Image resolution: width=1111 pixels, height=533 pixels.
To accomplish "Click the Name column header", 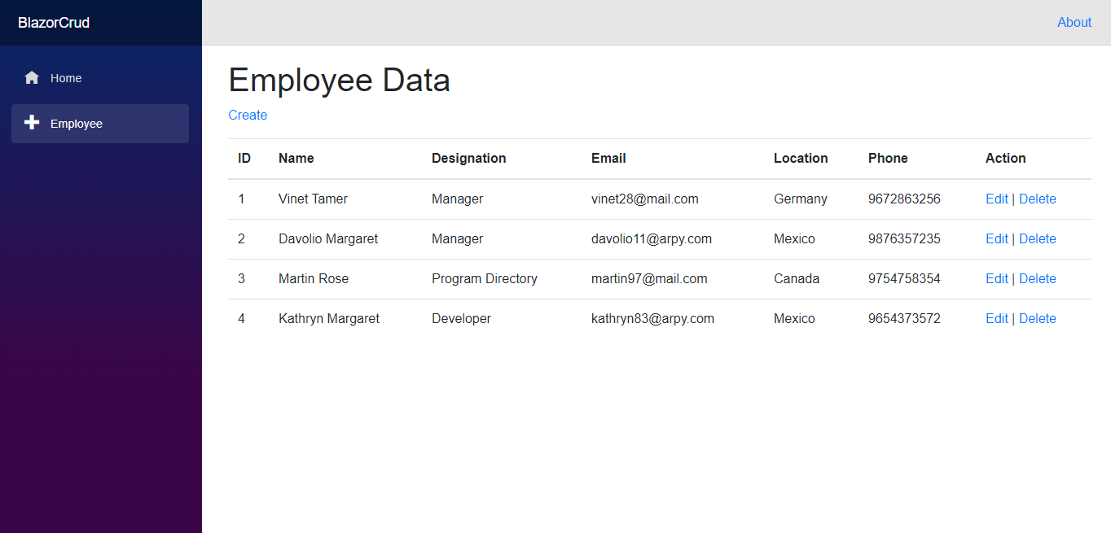I will click(296, 158).
